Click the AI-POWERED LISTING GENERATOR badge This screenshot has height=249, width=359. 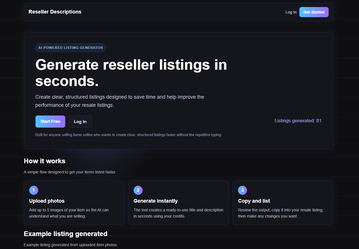pyautogui.click(x=71, y=47)
